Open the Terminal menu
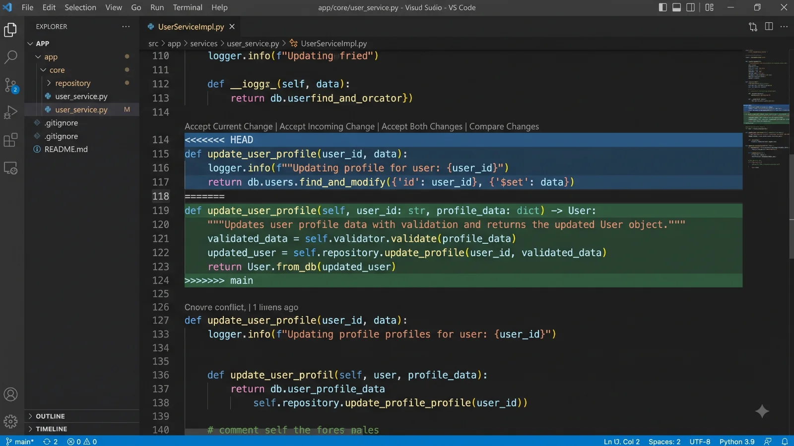 (188, 7)
